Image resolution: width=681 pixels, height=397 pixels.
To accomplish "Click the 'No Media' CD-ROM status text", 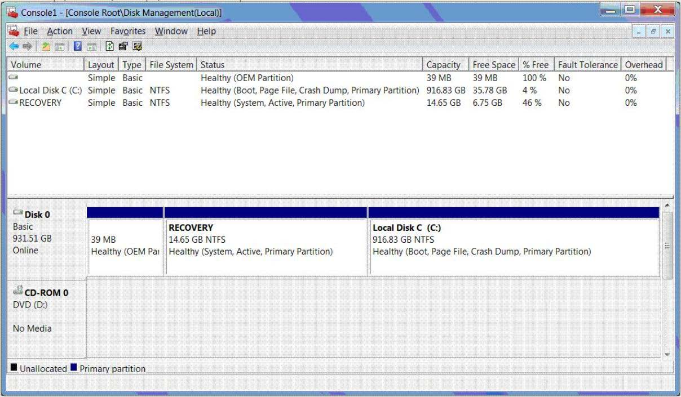I will click(32, 328).
